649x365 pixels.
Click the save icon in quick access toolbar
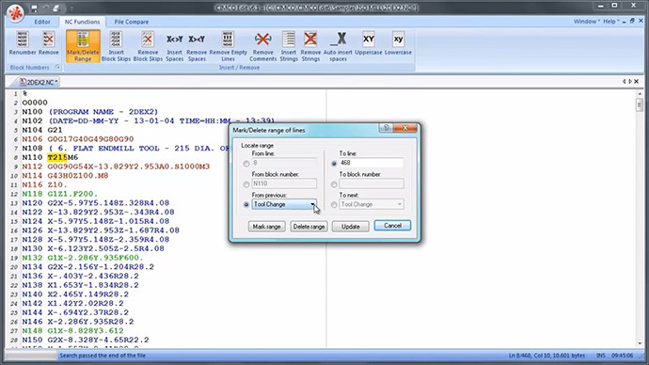pyautogui.click(x=34, y=8)
